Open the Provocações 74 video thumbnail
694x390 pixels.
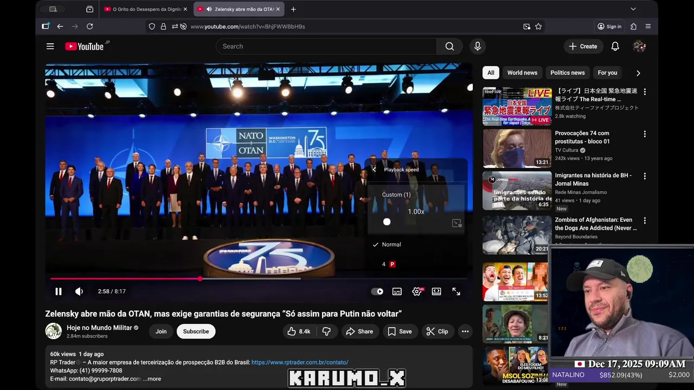point(517,148)
